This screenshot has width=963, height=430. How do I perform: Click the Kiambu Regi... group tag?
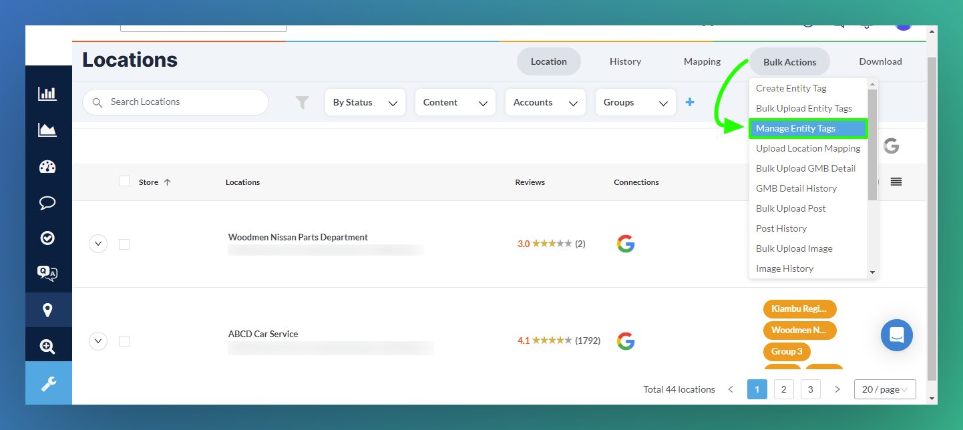pyautogui.click(x=799, y=309)
